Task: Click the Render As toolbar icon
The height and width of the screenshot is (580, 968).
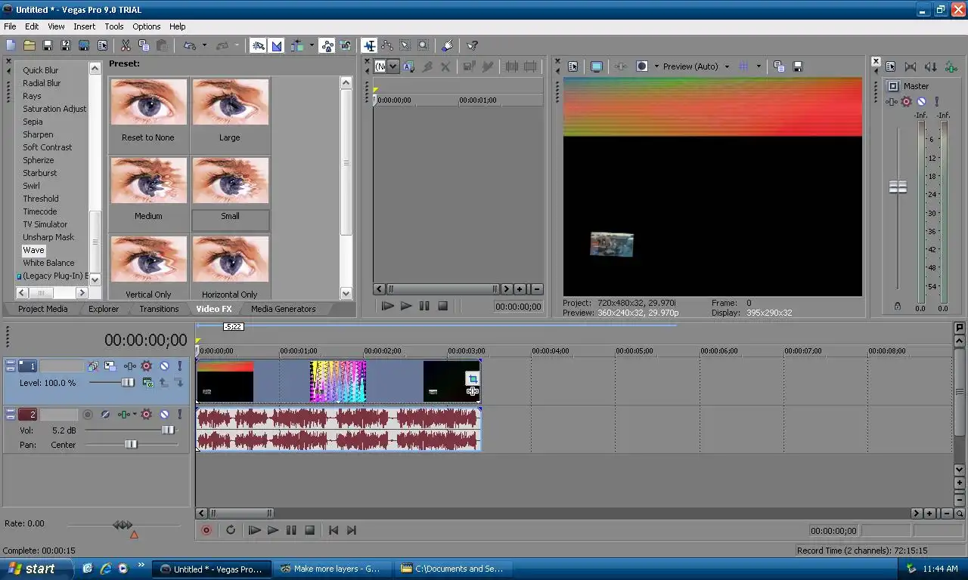Action: tap(84, 46)
